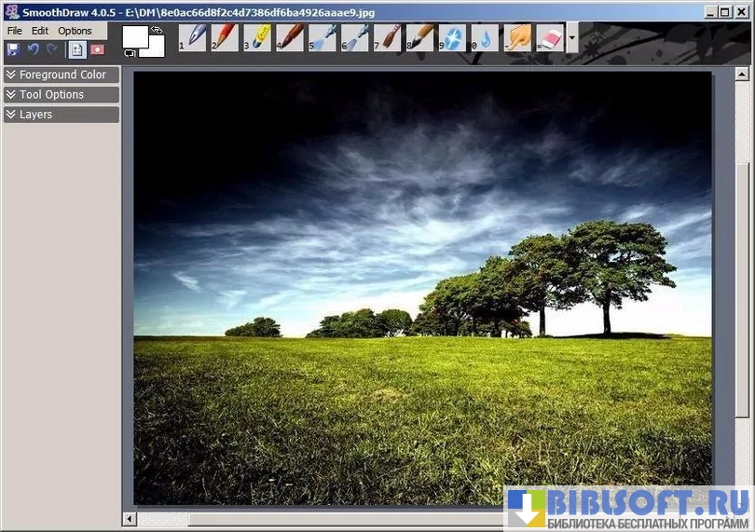Expand the Foreground Color panel
The height and width of the screenshot is (532, 755).
[61, 75]
